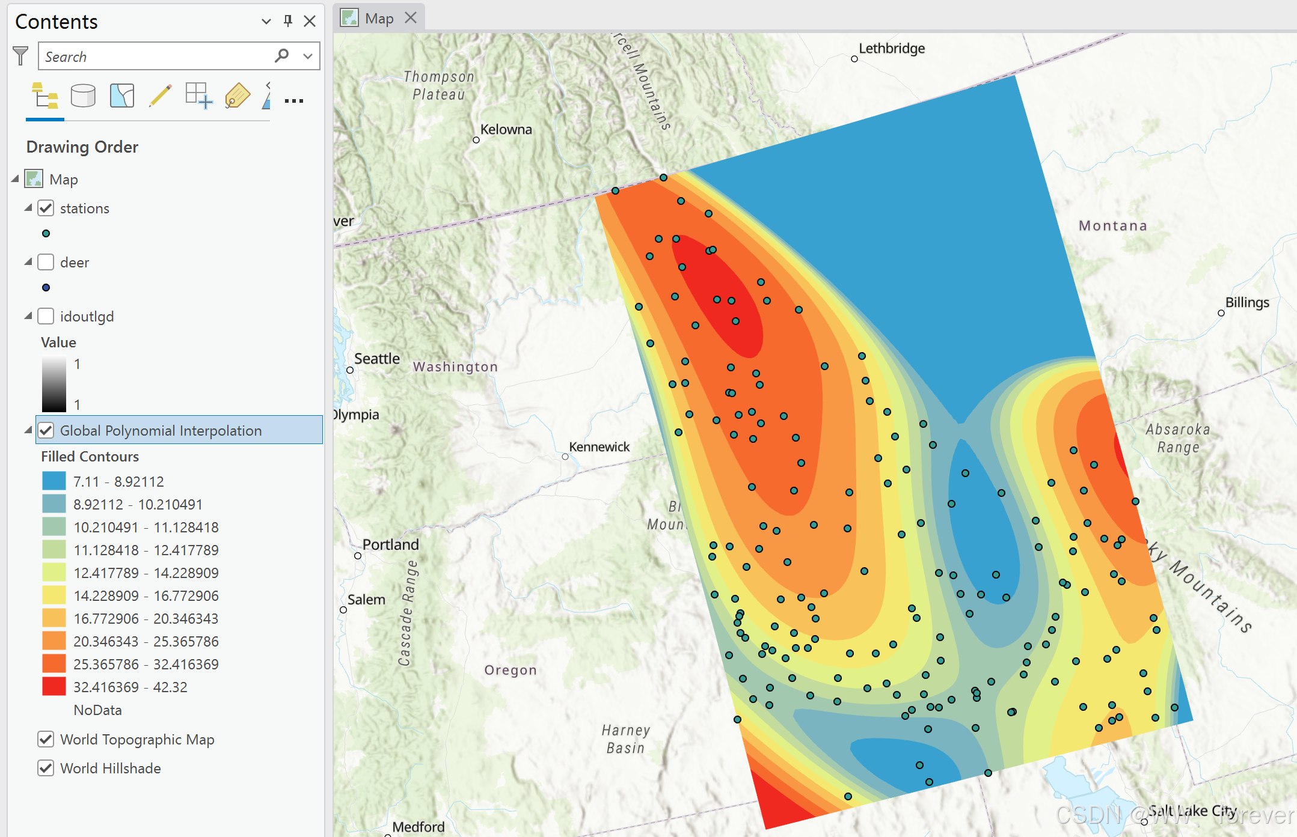
Task: Click the 7.11 - 8.92112 blue swatch
Action: 54,481
